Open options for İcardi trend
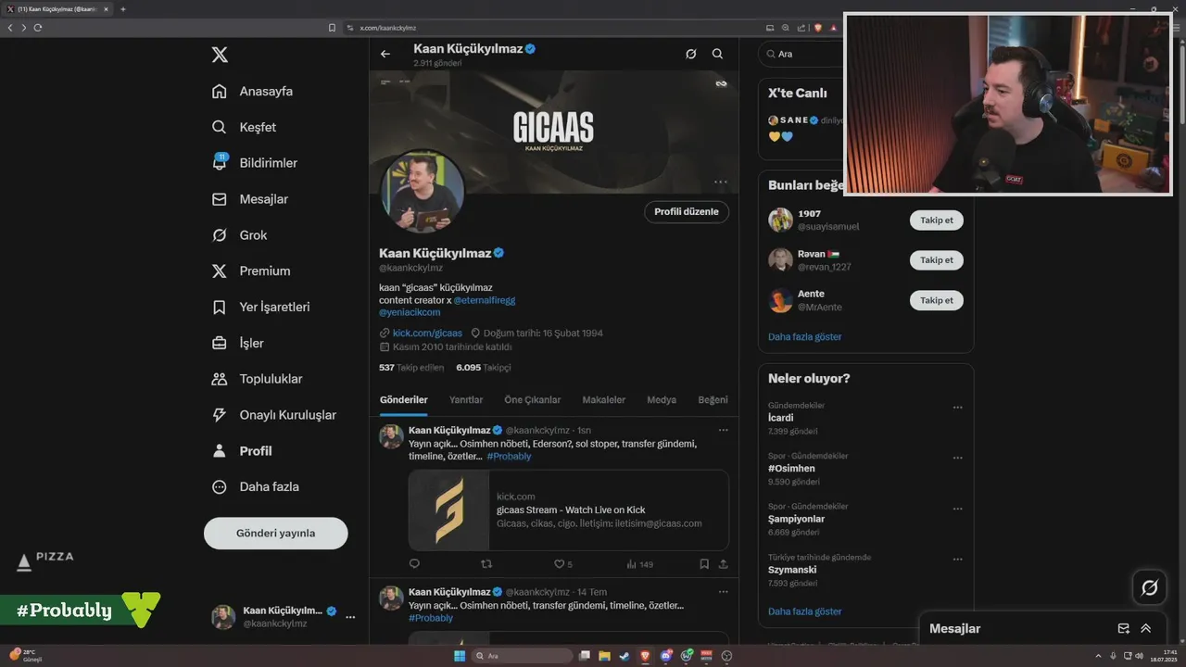This screenshot has width=1186, height=667. pyautogui.click(x=957, y=408)
